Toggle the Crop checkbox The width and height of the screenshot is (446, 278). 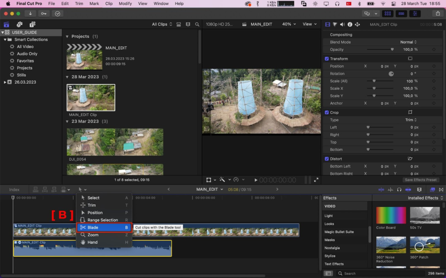(x=327, y=113)
